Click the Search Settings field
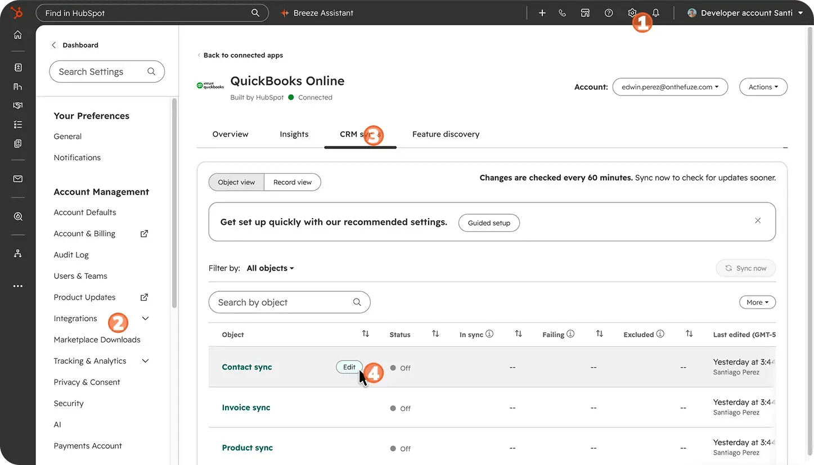Viewport: 814px width, 465px height. point(107,72)
